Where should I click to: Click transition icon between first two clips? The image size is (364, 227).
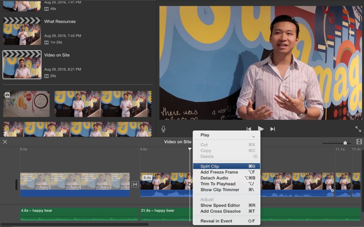coord(135,184)
